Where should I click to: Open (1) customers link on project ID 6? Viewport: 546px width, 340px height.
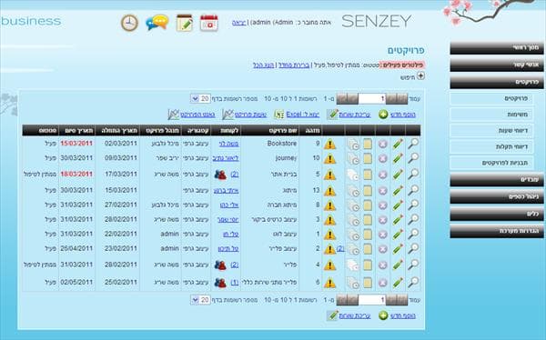(x=235, y=283)
